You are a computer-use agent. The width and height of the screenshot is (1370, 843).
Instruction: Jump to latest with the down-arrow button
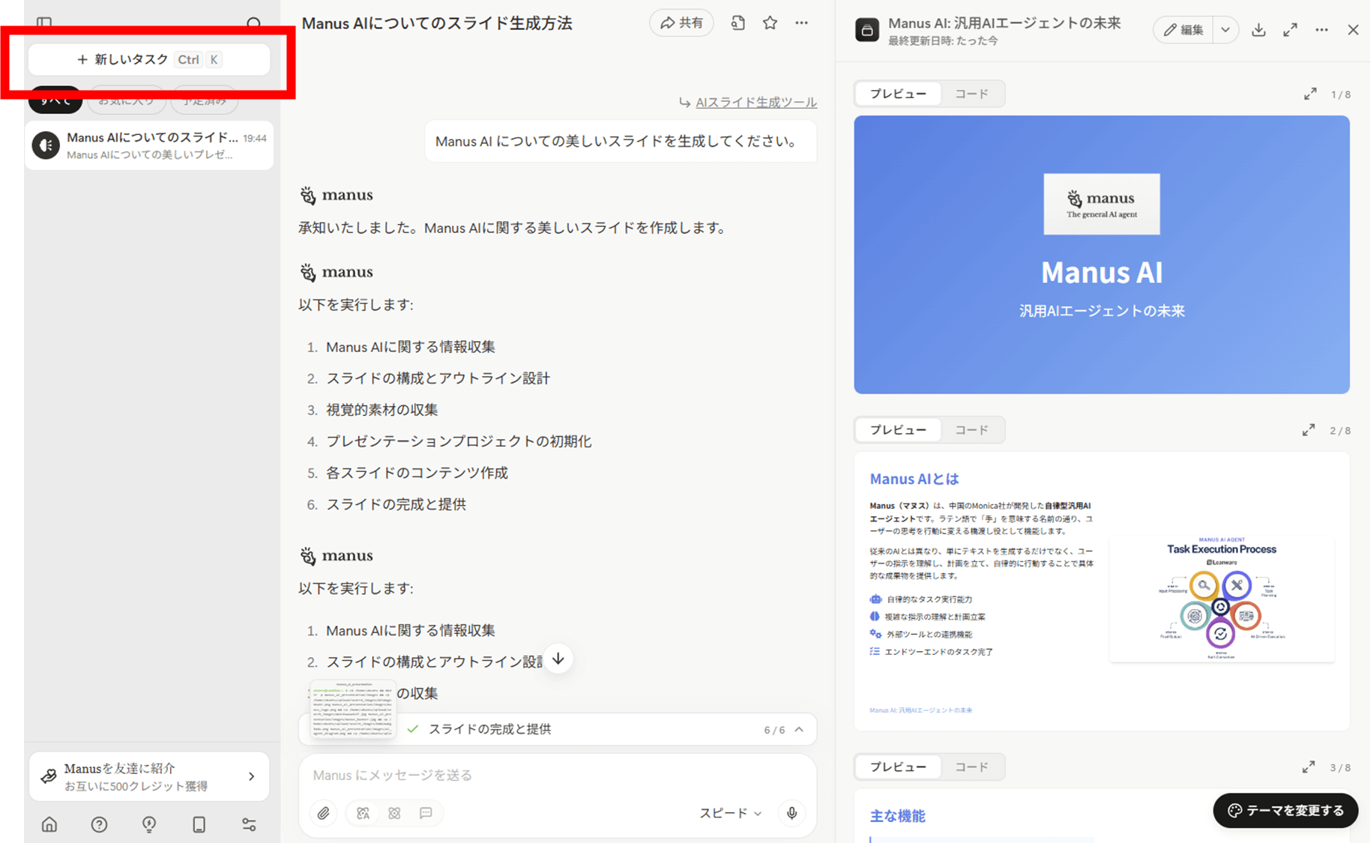tap(558, 659)
